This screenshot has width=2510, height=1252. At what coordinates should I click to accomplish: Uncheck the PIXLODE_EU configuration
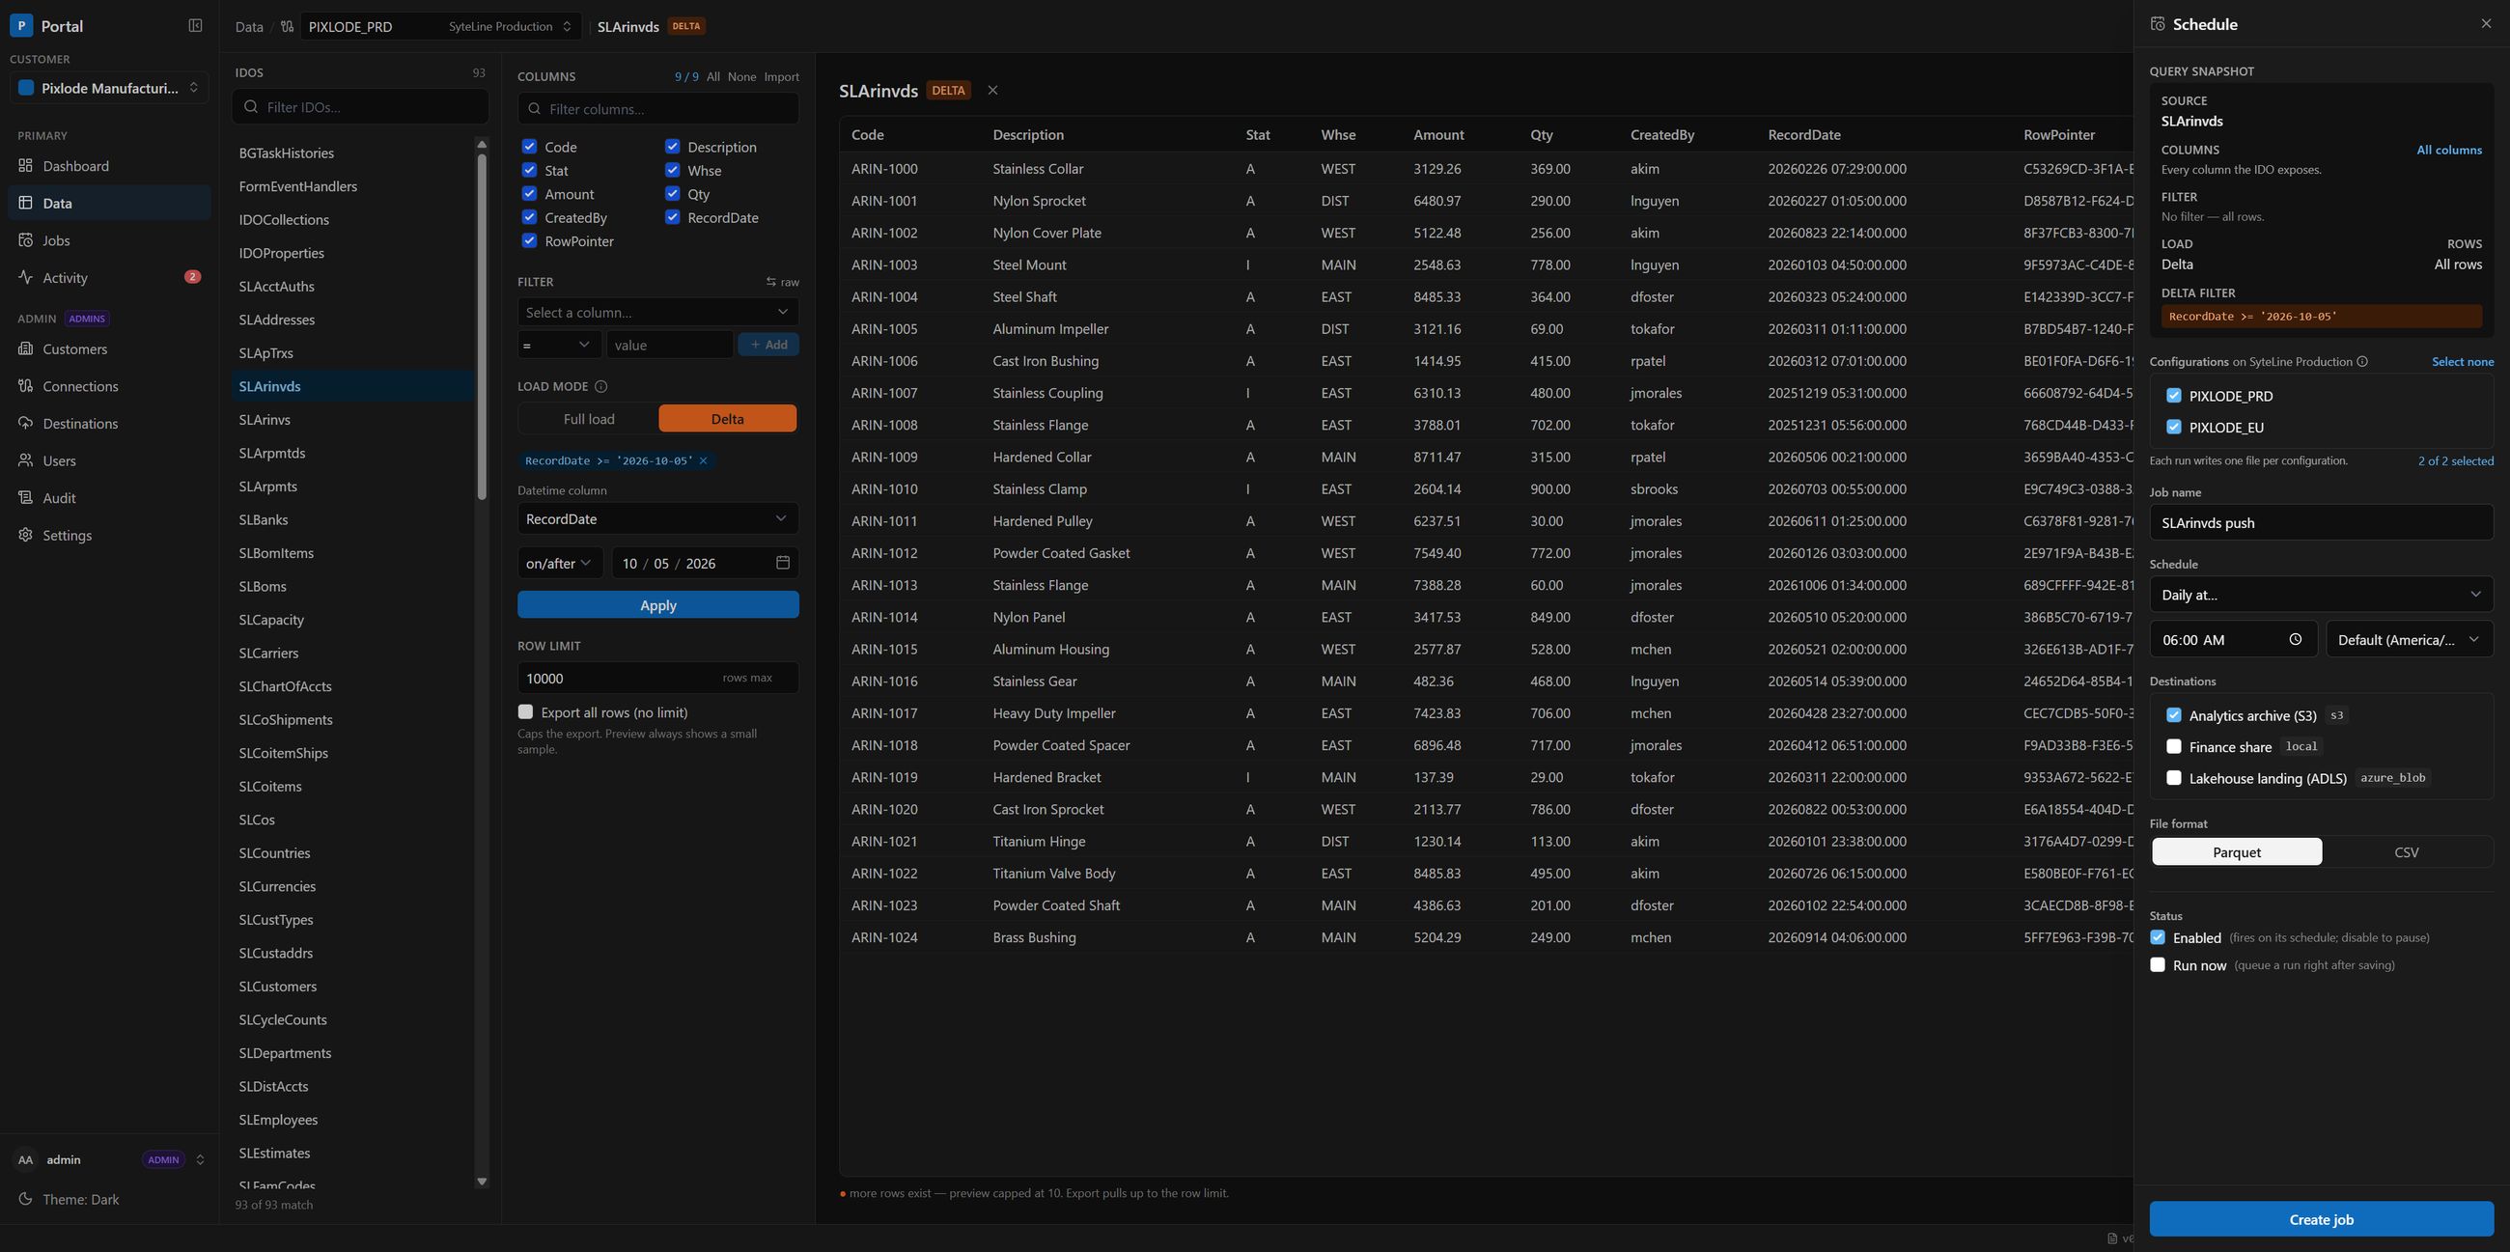click(2174, 427)
